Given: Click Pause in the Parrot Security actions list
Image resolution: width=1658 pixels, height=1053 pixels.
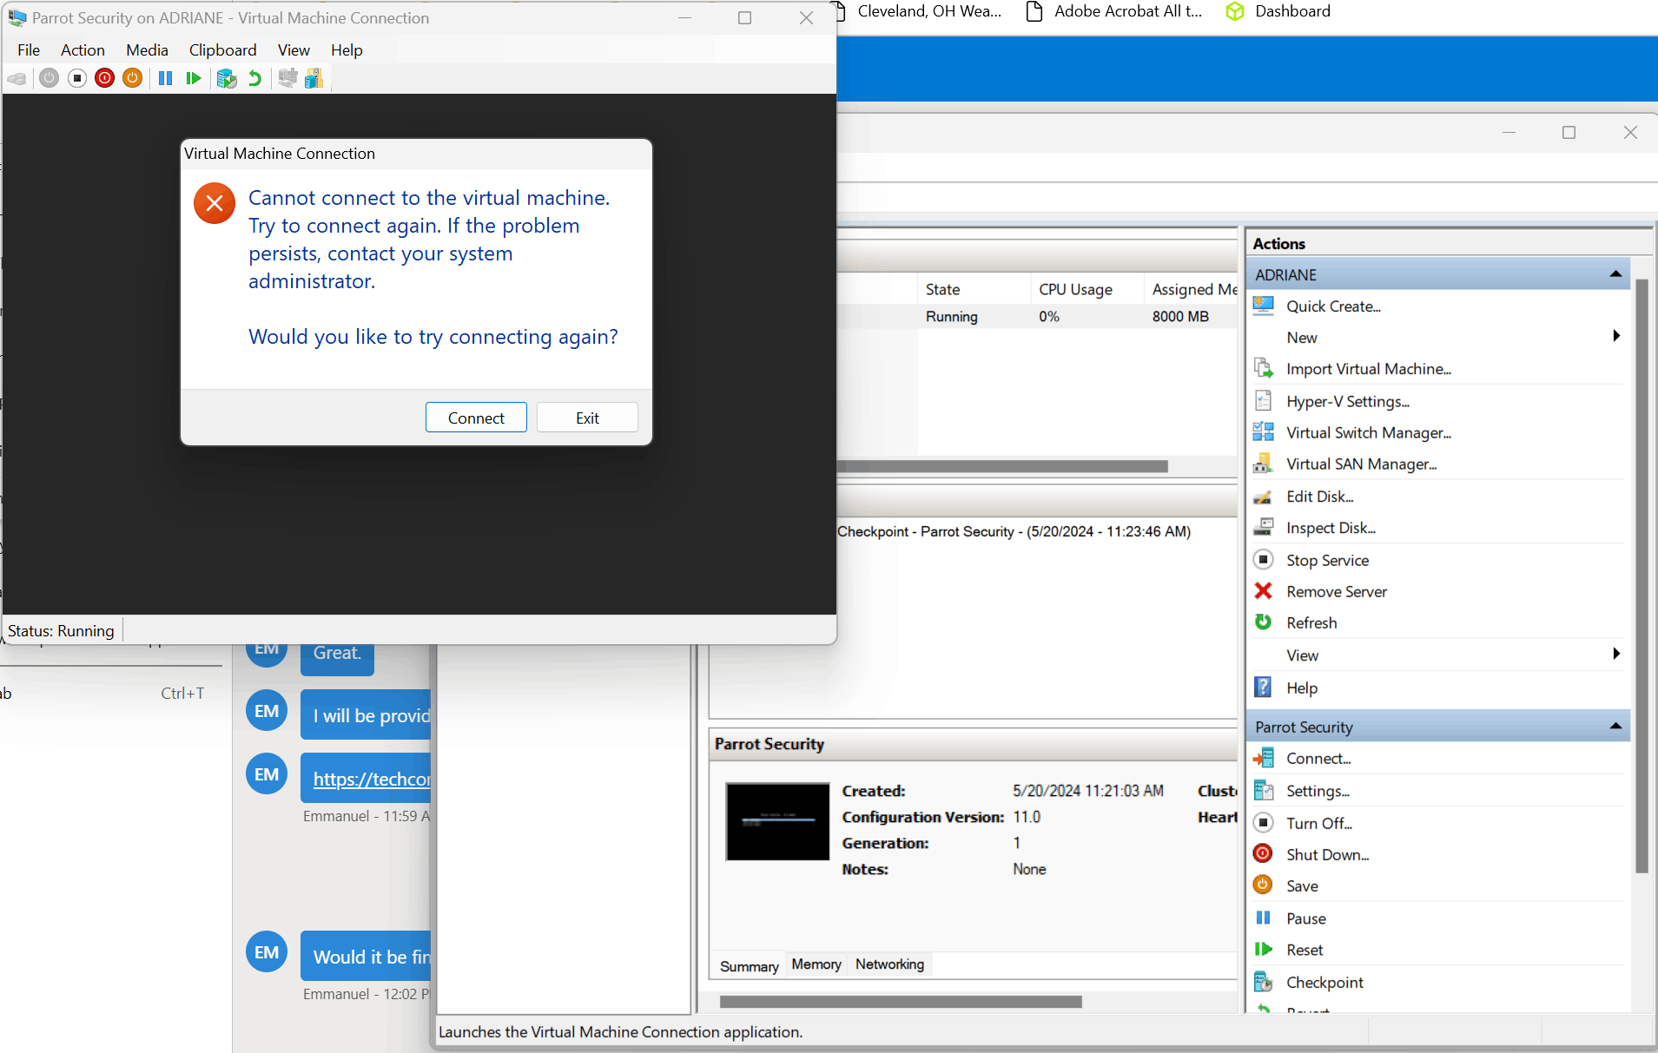Looking at the screenshot, I should [x=1305, y=918].
